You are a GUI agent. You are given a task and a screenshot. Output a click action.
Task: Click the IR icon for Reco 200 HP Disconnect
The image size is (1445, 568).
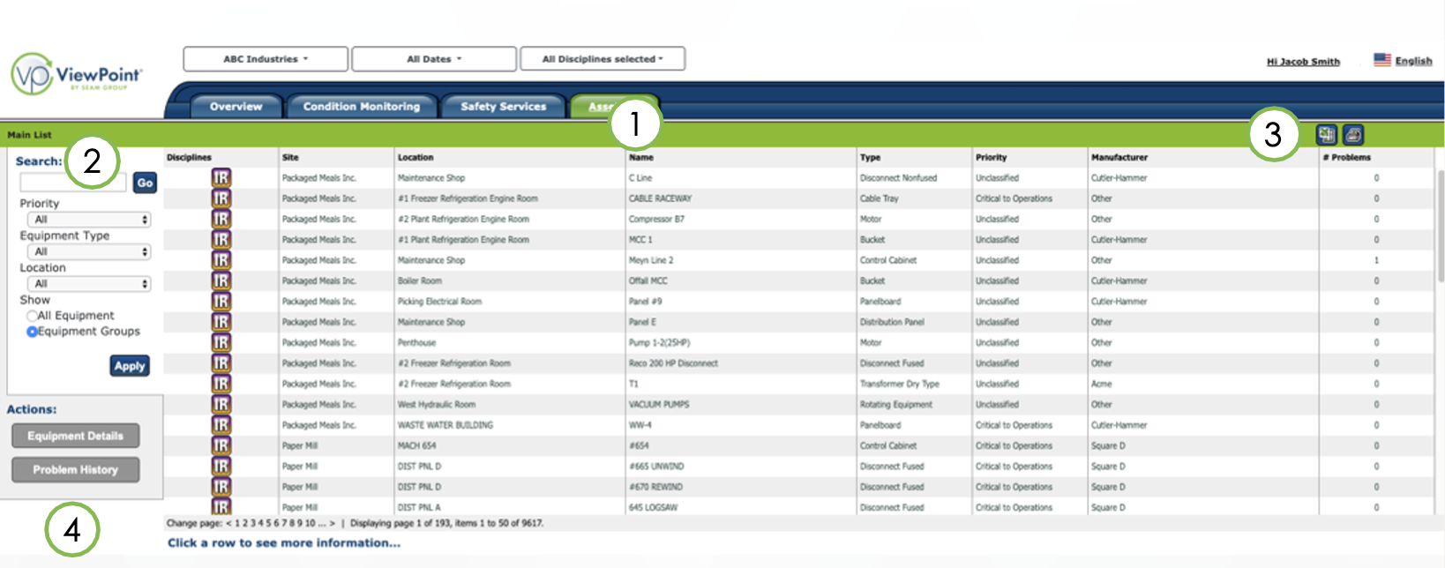[x=221, y=363]
